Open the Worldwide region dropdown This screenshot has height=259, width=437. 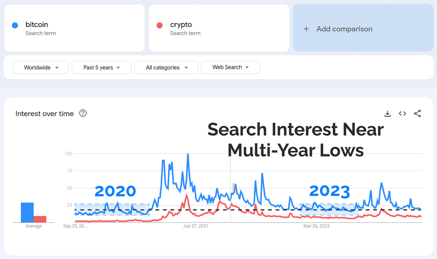pyautogui.click(x=41, y=67)
